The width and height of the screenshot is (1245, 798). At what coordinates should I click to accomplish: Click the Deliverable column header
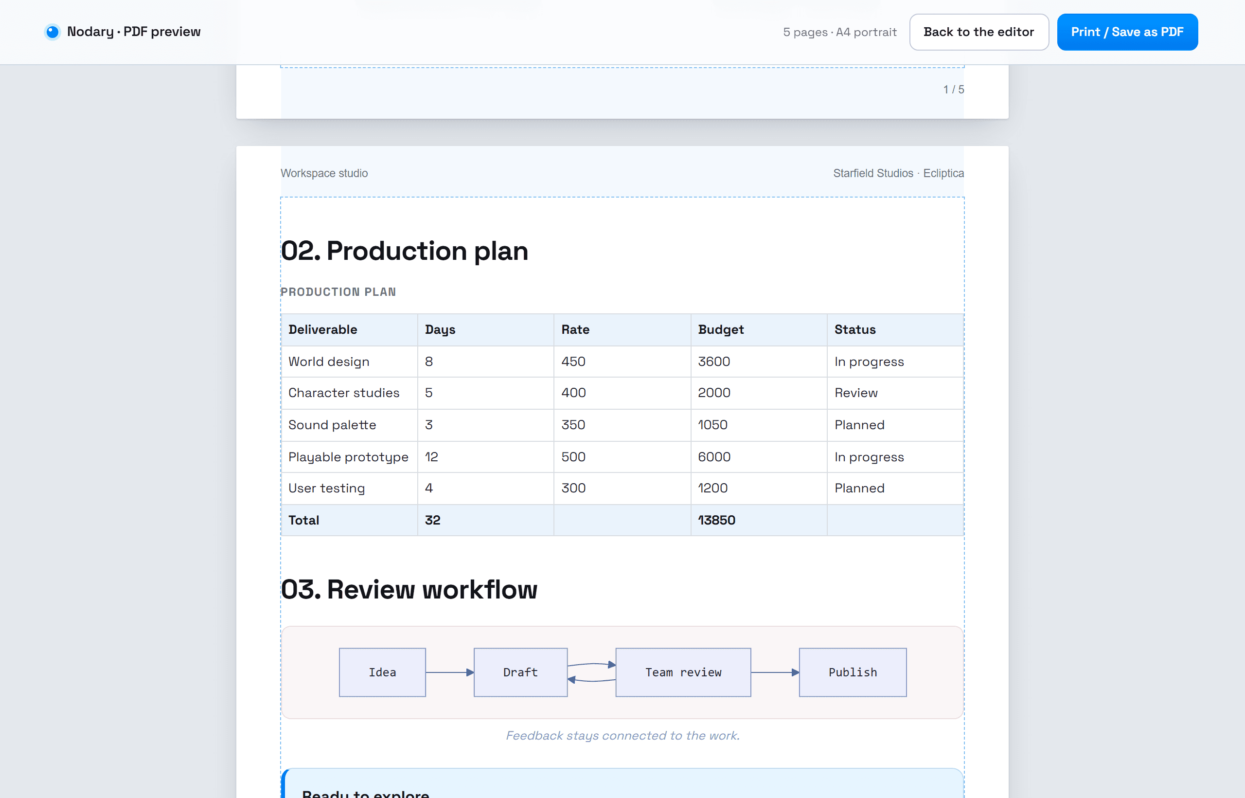click(x=350, y=329)
